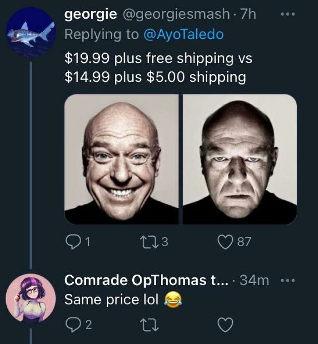Retweet the 'Same price lol' reply
The width and height of the screenshot is (318, 344).
coord(149,325)
